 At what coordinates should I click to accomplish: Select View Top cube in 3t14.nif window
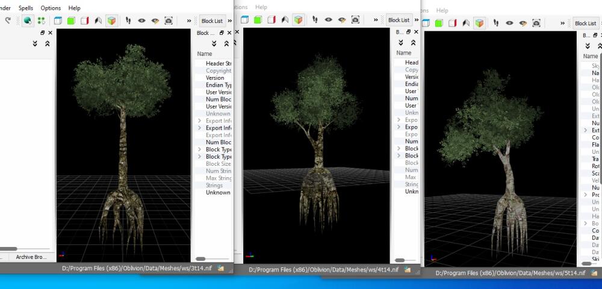(x=58, y=20)
